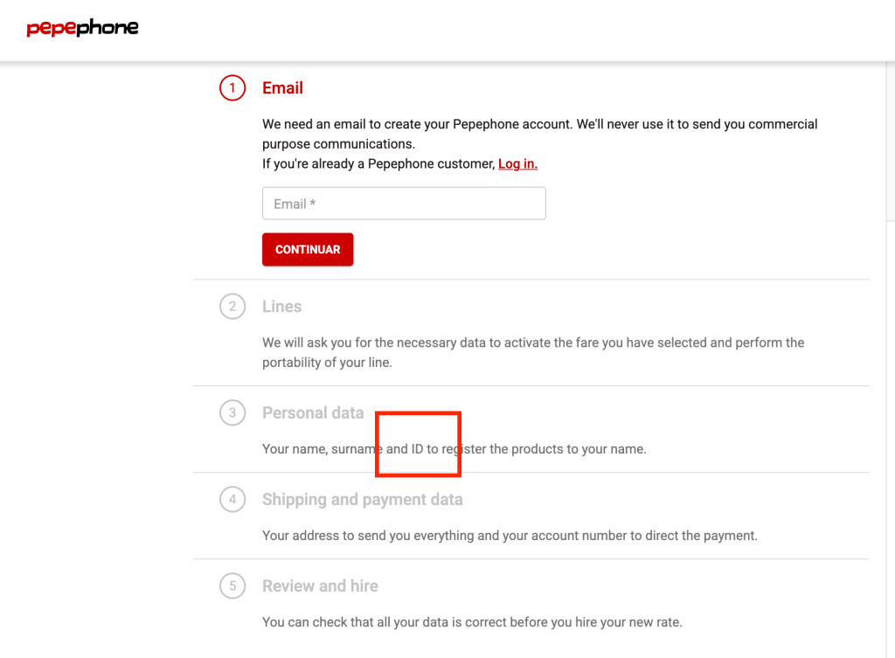The height and width of the screenshot is (658, 895).
Task: Click the 'already a Pepephone customer' text
Action: tap(378, 164)
